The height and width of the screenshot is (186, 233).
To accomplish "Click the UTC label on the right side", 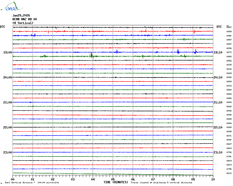I will pos(219,27).
